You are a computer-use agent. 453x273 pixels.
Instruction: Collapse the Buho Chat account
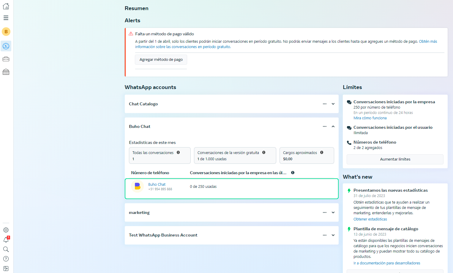pyautogui.click(x=333, y=126)
